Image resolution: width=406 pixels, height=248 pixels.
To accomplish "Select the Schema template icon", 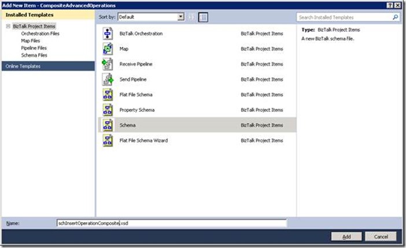I will pos(108,125).
